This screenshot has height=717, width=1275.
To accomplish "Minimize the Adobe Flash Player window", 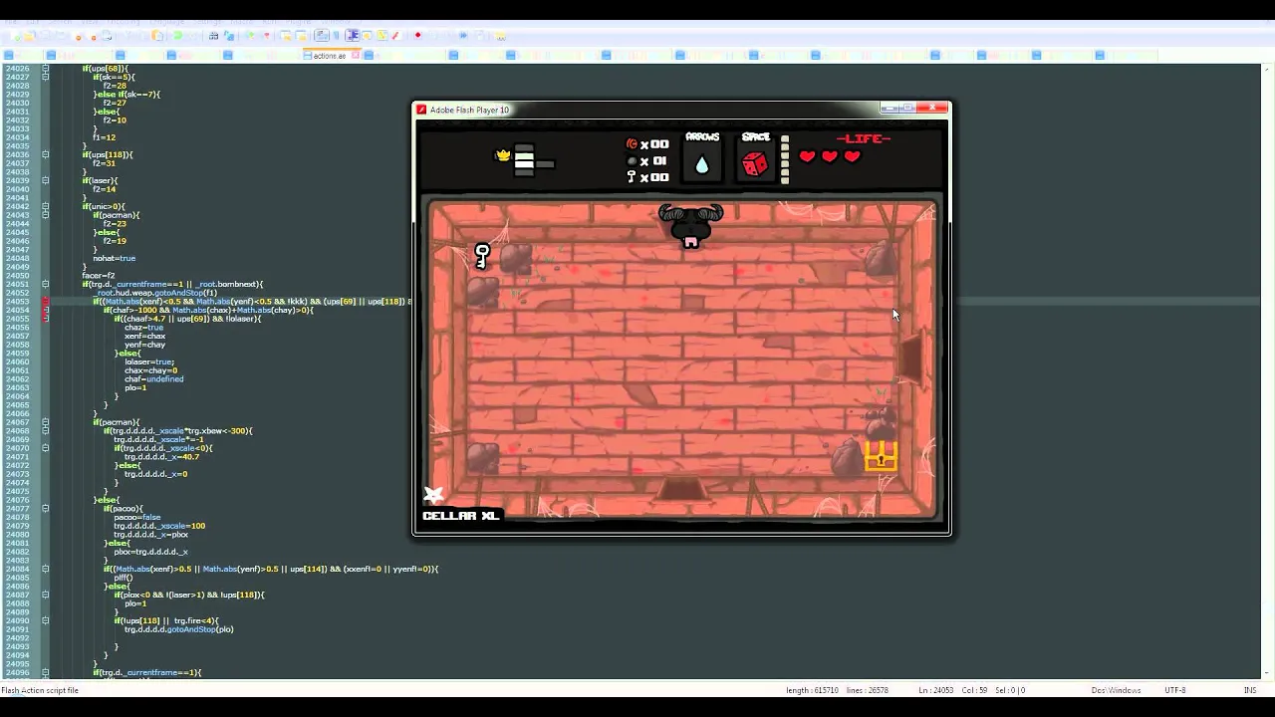I will (890, 108).
